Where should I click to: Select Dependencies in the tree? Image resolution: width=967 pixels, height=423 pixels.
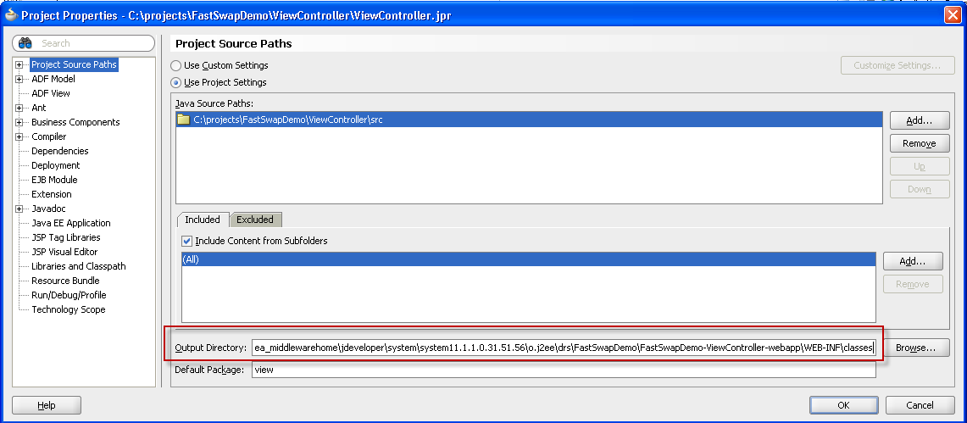click(60, 151)
